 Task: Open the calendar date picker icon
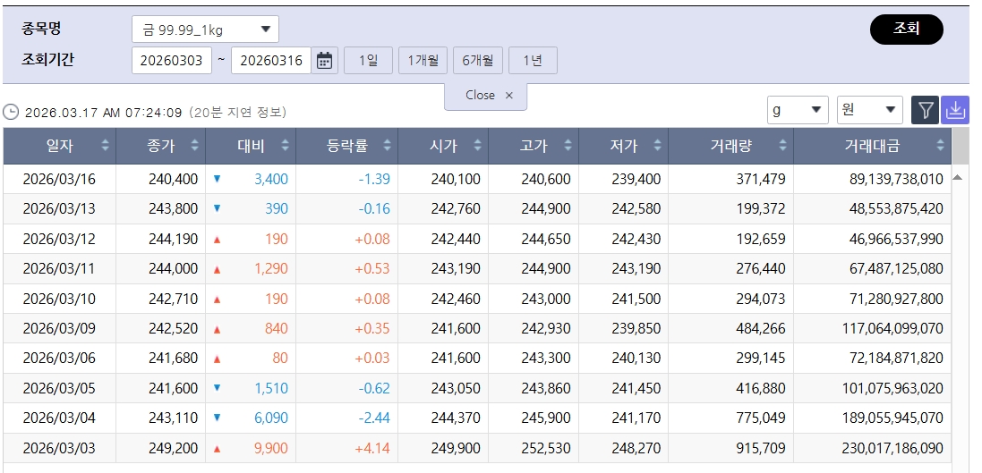324,61
